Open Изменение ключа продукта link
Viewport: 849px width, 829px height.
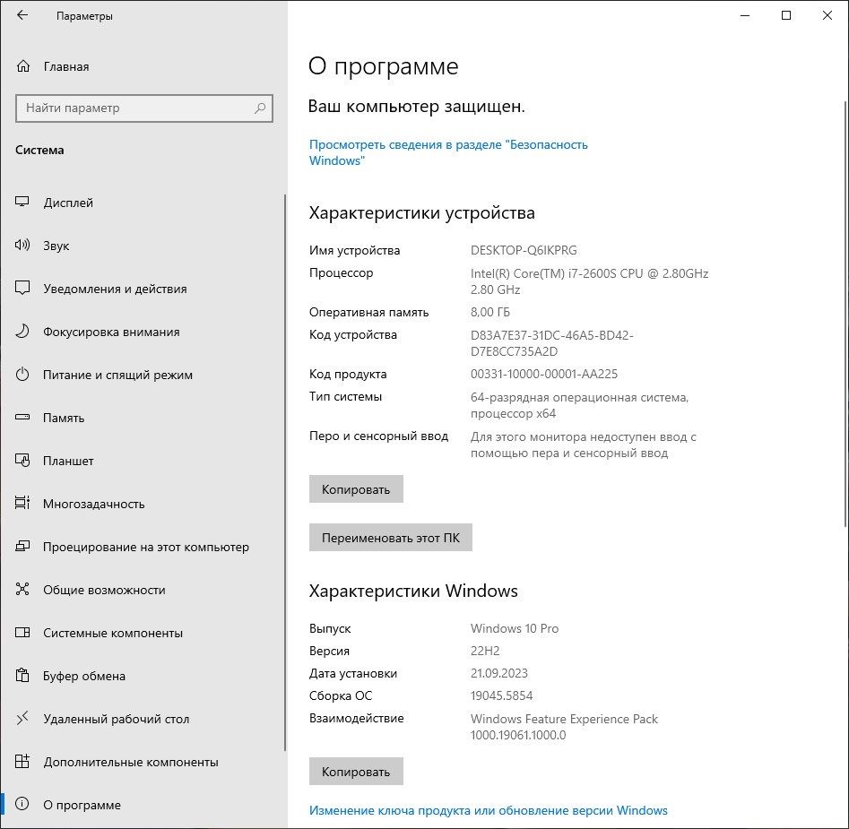488,810
